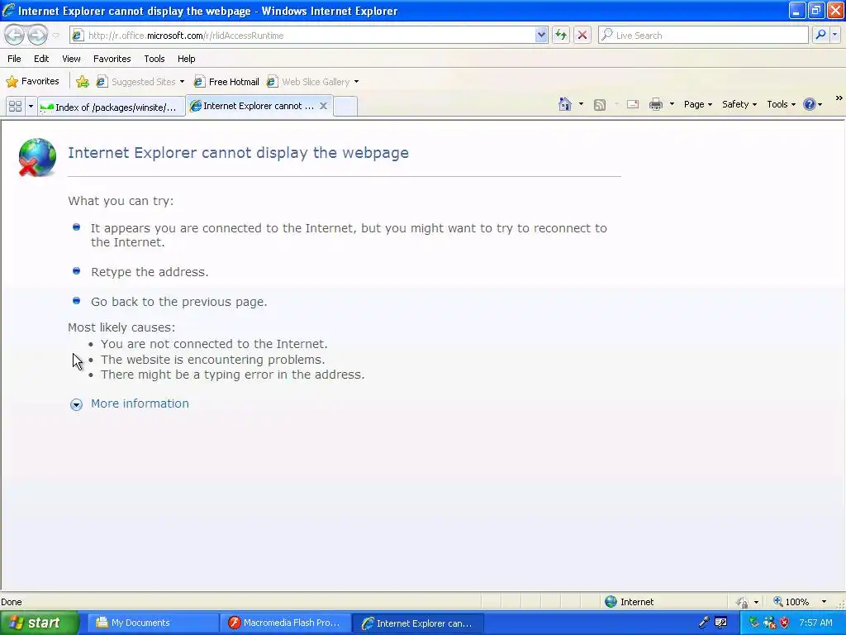The width and height of the screenshot is (846, 635).
Task: Open the Page command bar menu
Action: [x=697, y=104]
